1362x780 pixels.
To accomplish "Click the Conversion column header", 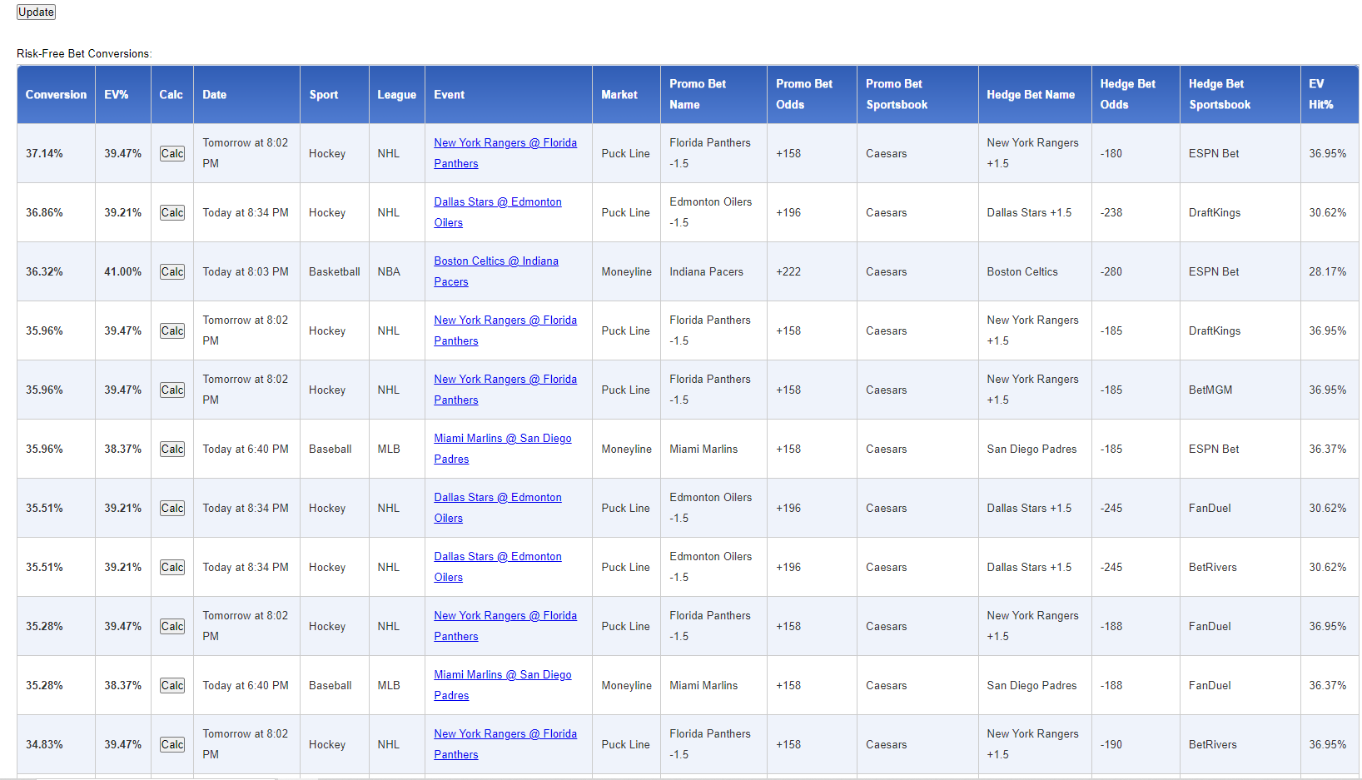I will pos(56,95).
